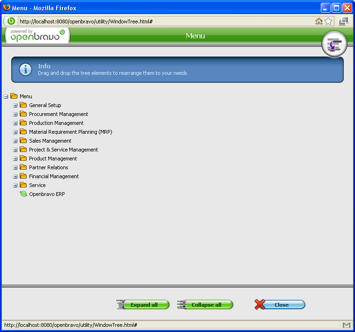Click the Openbravo site icon in address bar
The height and width of the screenshot is (332, 355).
(x=11, y=21)
